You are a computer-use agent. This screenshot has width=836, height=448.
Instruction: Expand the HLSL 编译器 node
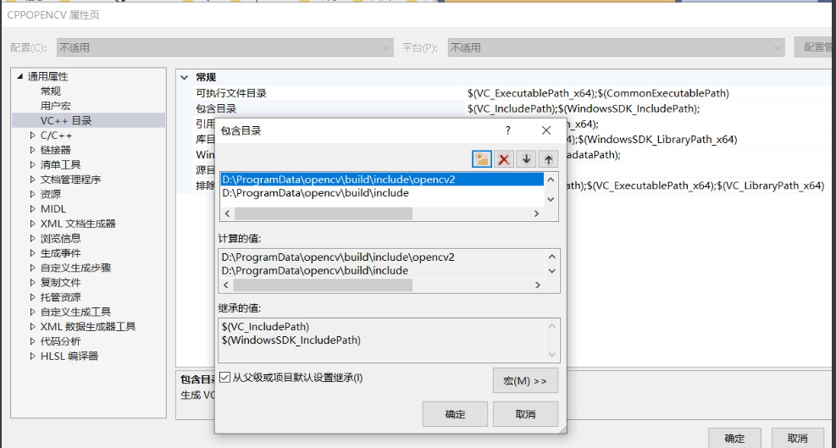point(32,356)
